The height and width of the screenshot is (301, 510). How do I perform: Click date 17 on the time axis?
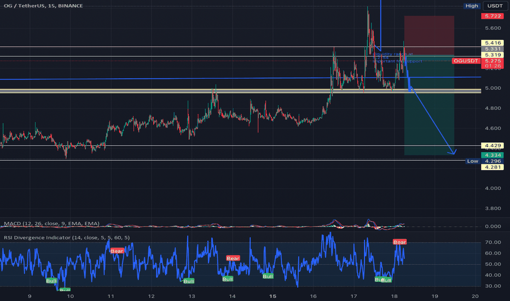353,296
